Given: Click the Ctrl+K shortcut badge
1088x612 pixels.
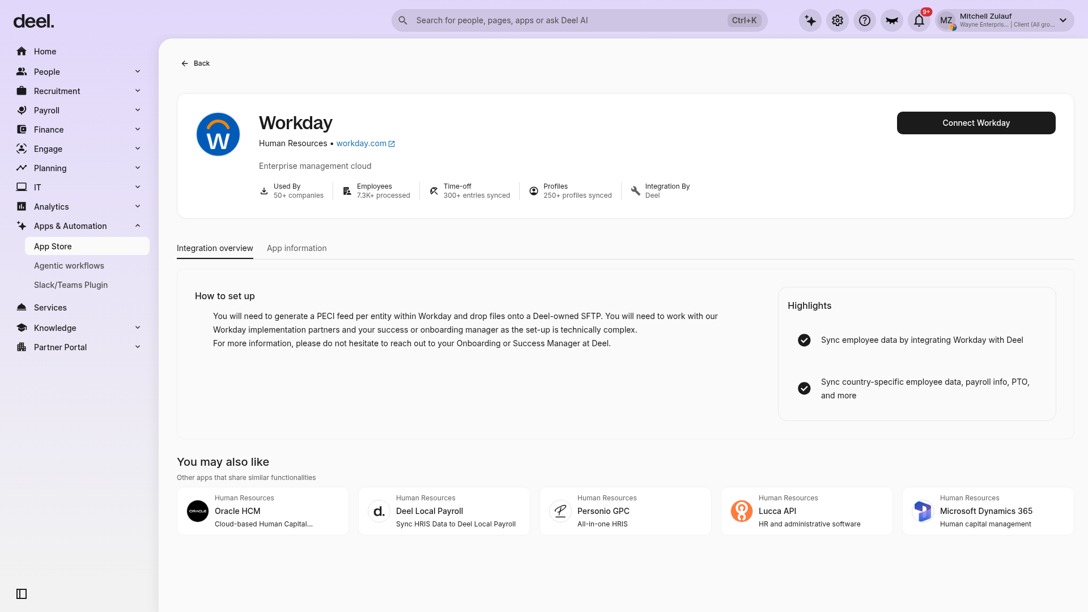Looking at the screenshot, I should click(x=744, y=20).
